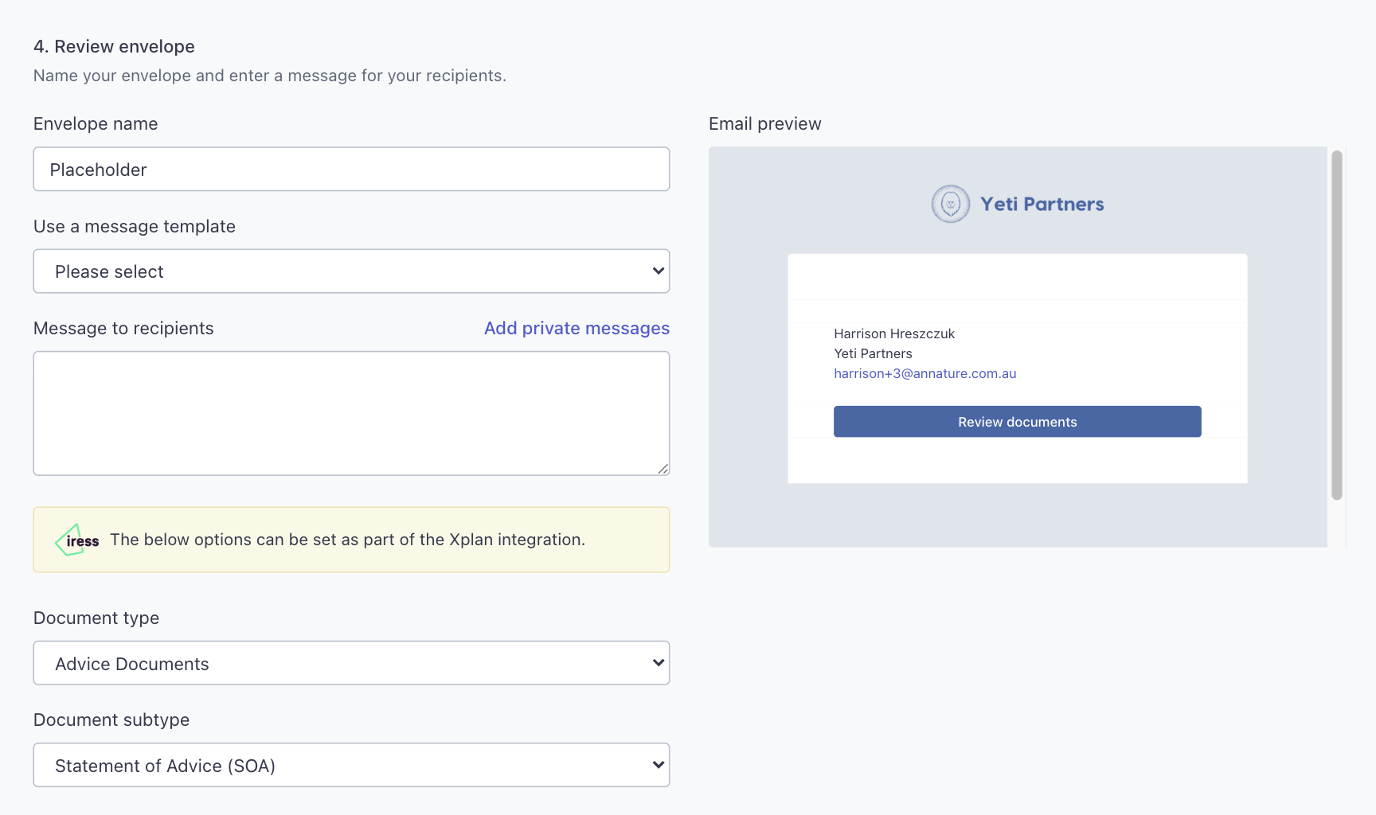Expand the Document type dropdown
Image resolution: width=1376 pixels, height=815 pixels.
pyautogui.click(x=351, y=663)
